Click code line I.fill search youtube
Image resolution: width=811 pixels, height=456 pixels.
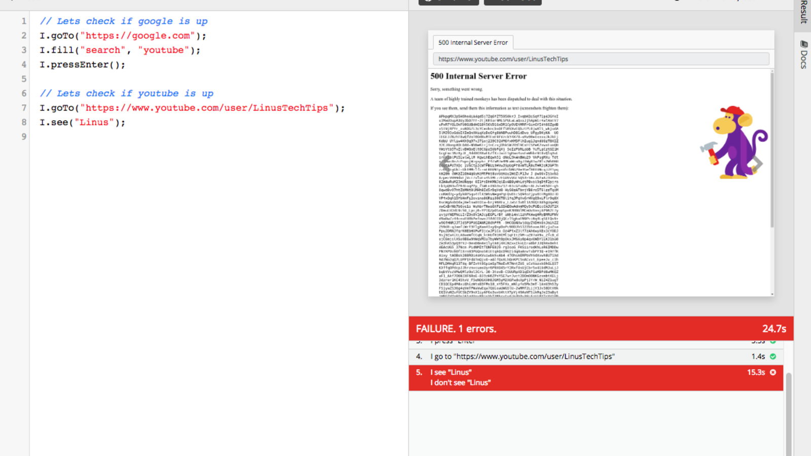click(120, 50)
